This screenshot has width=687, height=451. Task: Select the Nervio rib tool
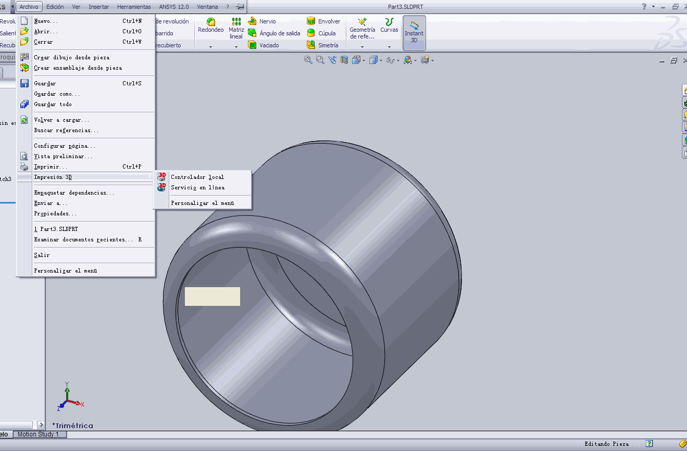262,21
